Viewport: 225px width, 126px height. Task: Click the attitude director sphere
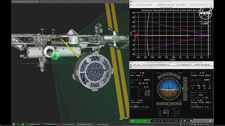pyautogui.click(x=169, y=89)
